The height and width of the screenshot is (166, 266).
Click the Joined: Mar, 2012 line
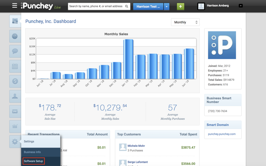pyautogui.click(x=219, y=66)
